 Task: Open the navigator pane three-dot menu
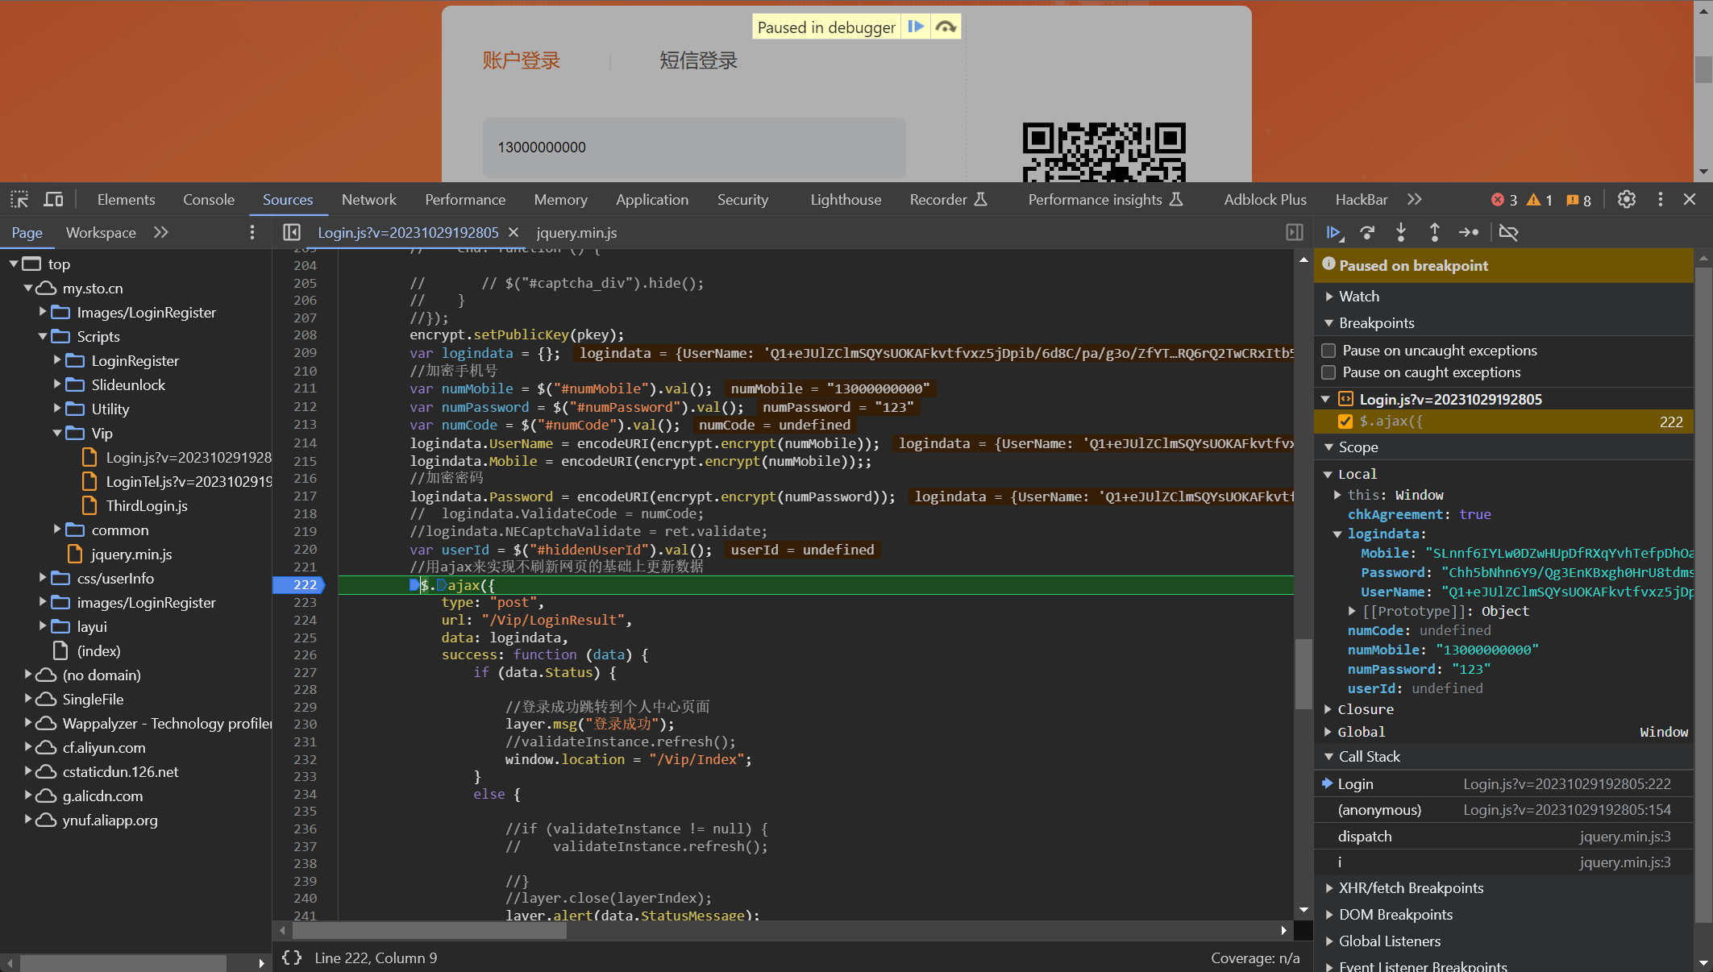(252, 232)
